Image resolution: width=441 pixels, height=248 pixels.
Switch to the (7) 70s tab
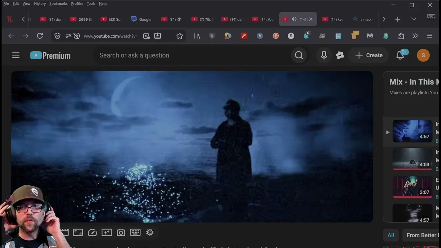tap(202, 19)
